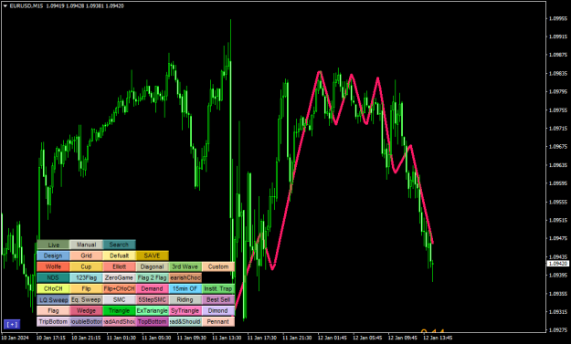Image resolution: width=571 pixels, height=344 pixels.
Task: Select the Wolfe pattern button
Action: (x=53, y=266)
